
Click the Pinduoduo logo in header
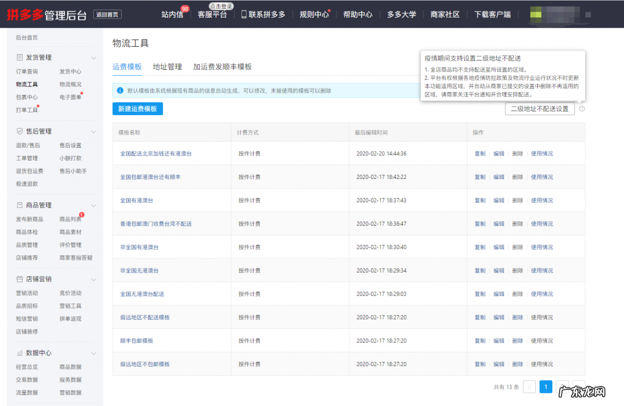coord(24,15)
